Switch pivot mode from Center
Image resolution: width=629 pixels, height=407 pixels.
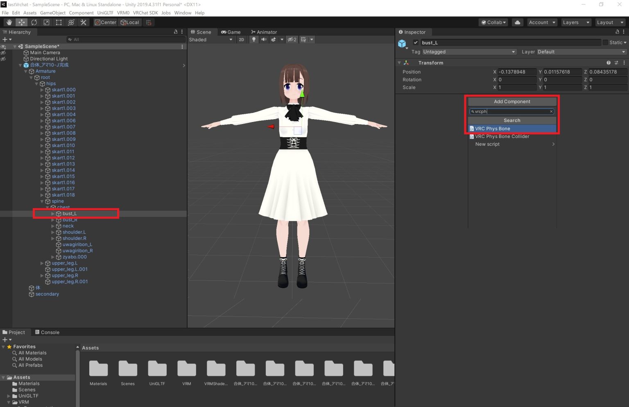(105, 22)
